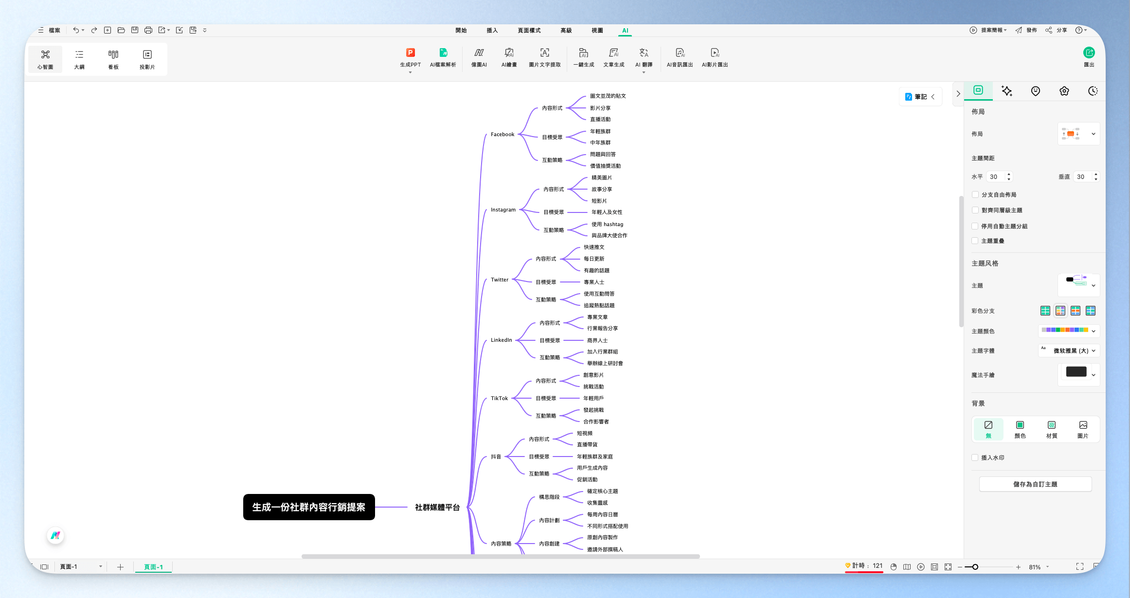1130x598 pixels.
Task: Open the 開始 ribbon tab
Action: (461, 30)
